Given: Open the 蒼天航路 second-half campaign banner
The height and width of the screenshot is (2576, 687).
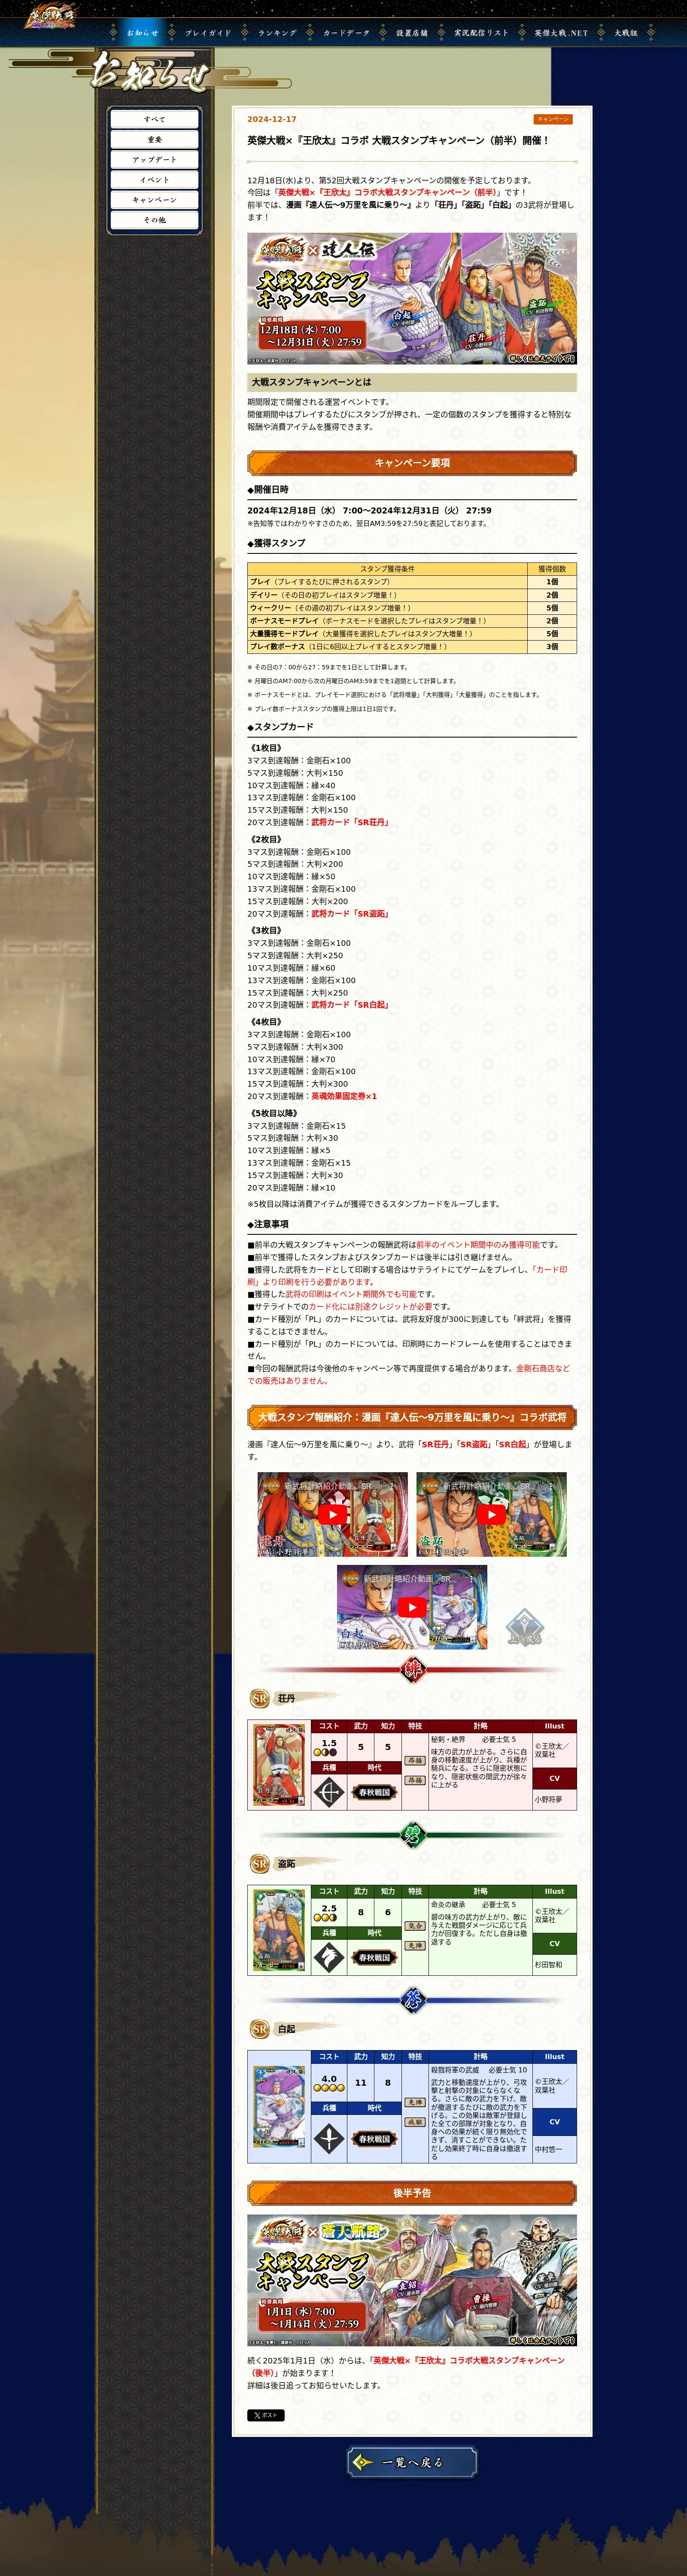Looking at the screenshot, I should tap(412, 2280).
